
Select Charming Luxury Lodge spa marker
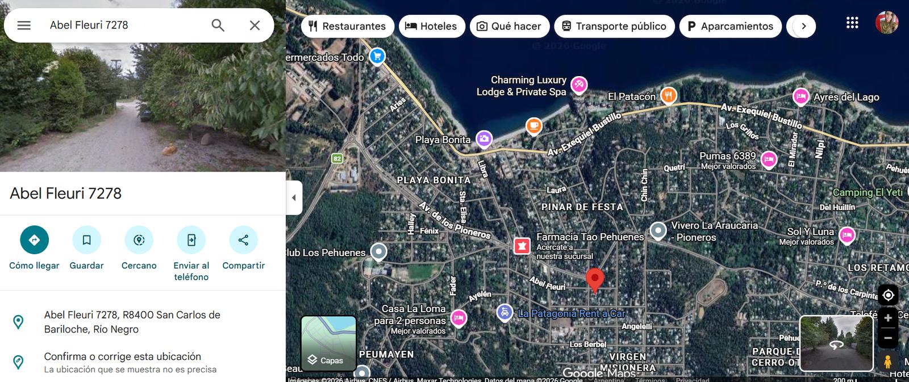(578, 85)
